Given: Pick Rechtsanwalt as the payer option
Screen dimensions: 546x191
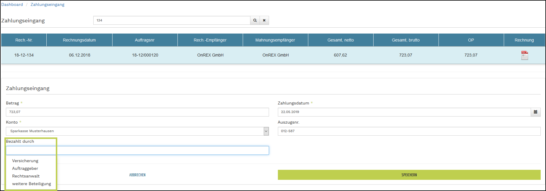Looking at the screenshot, I should point(26,176).
